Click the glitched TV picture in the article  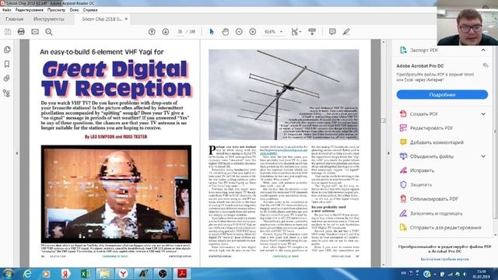(x=116, y=194)
